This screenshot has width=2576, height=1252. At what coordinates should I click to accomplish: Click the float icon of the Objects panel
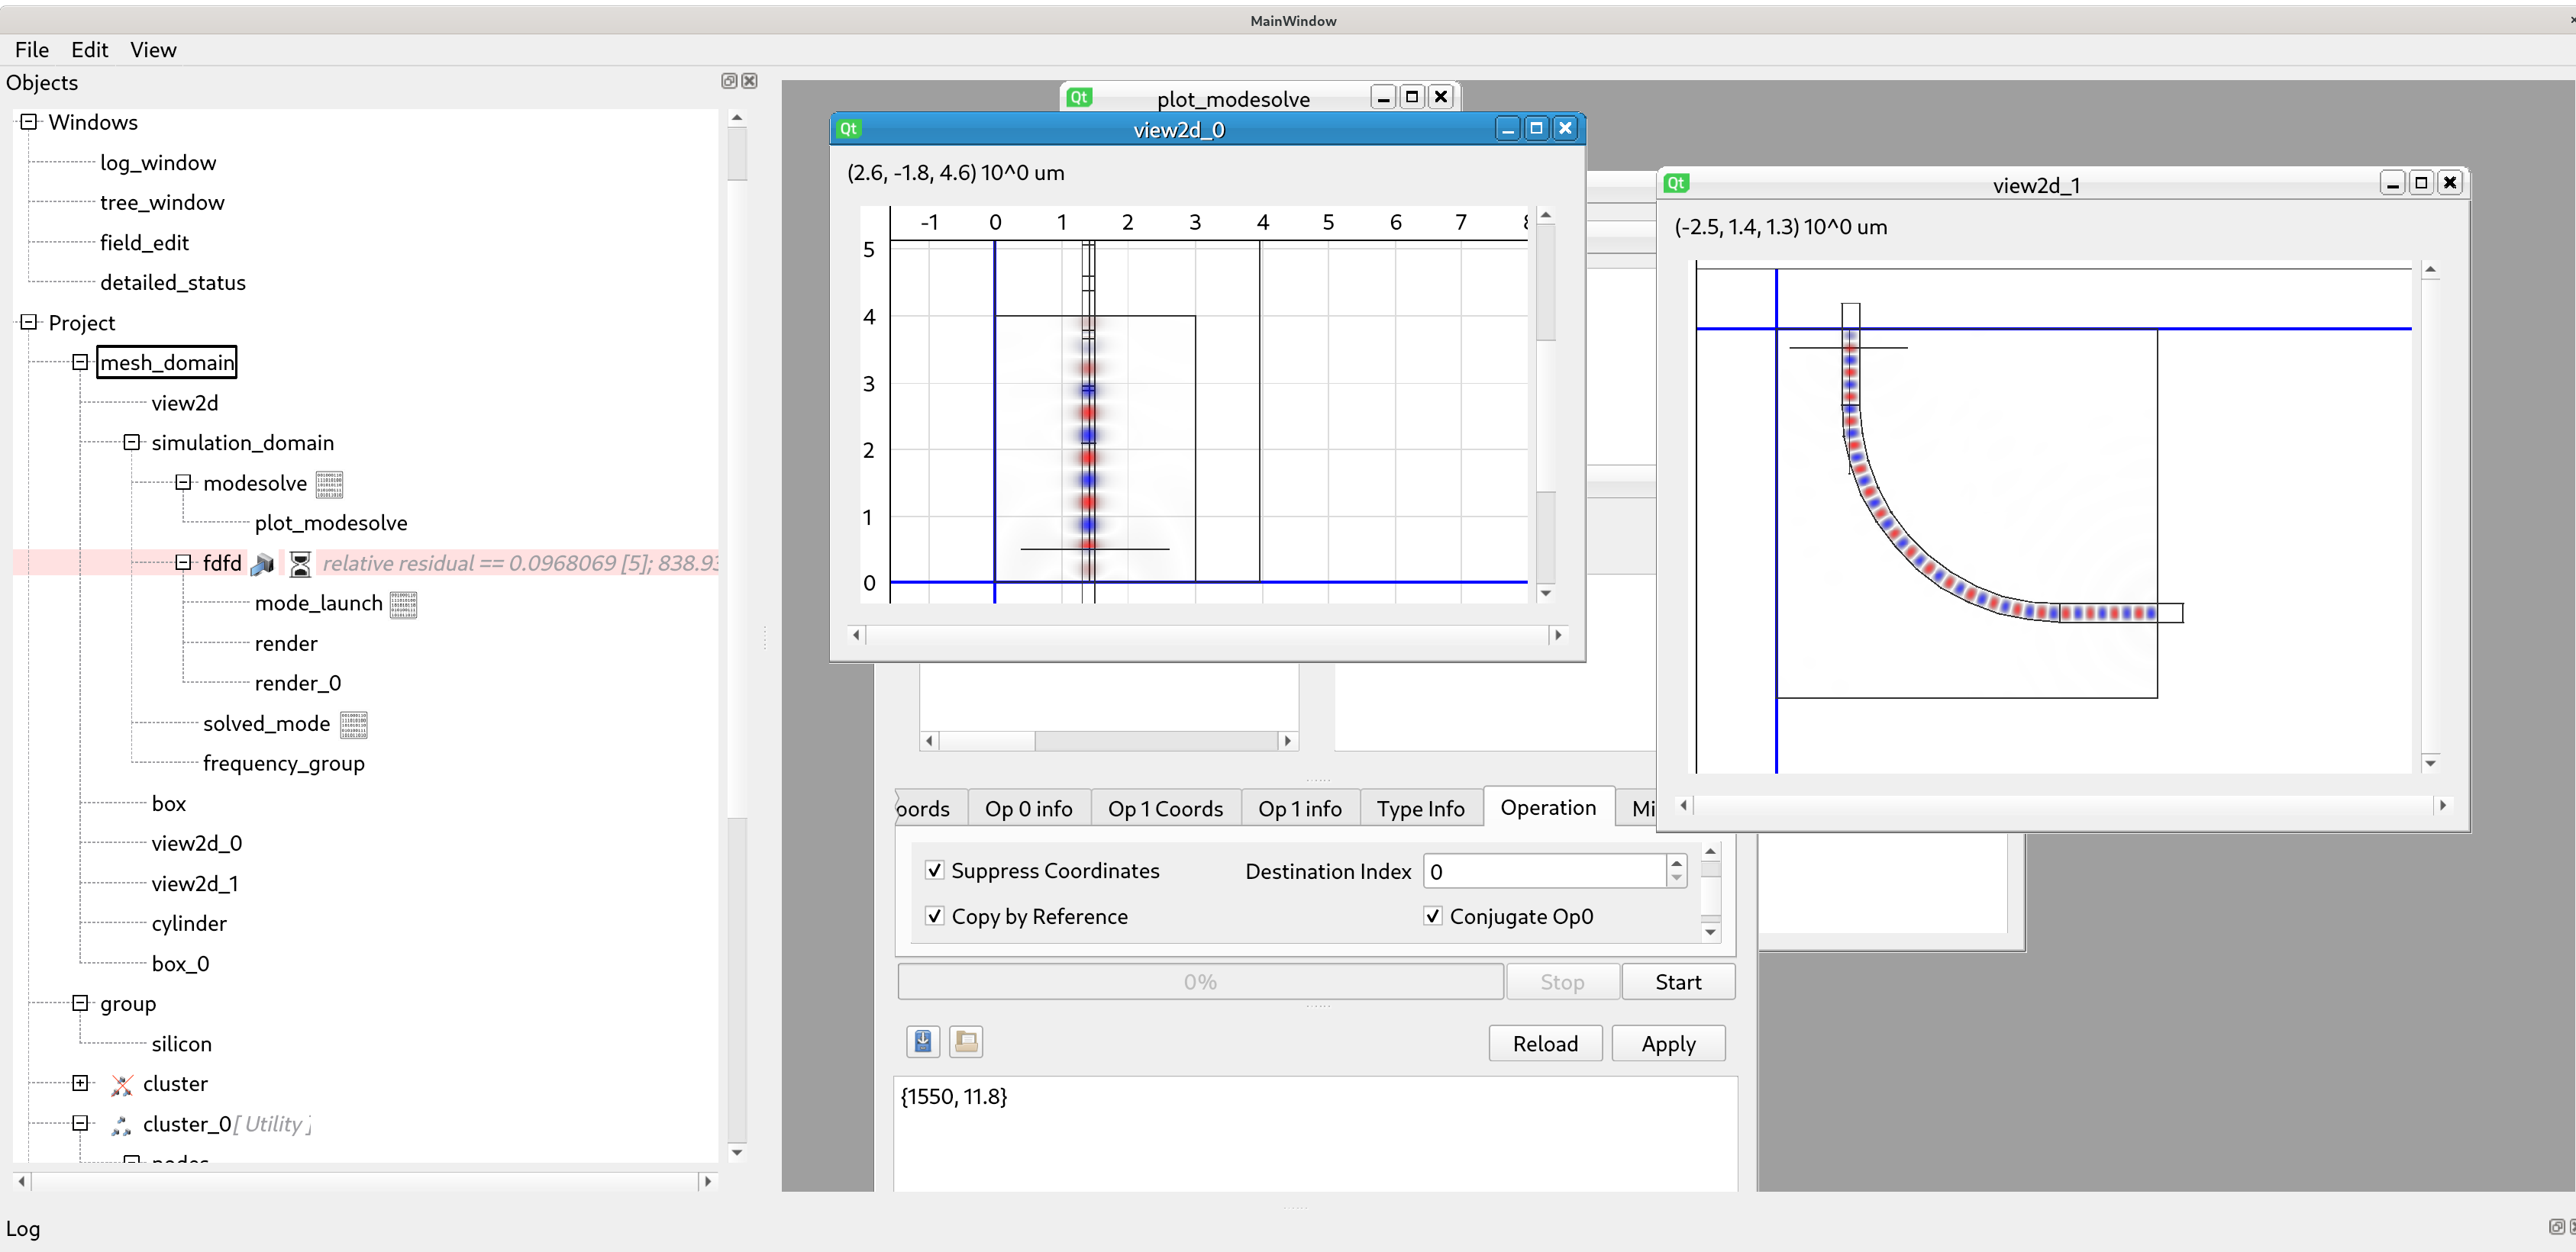point(729,81)
